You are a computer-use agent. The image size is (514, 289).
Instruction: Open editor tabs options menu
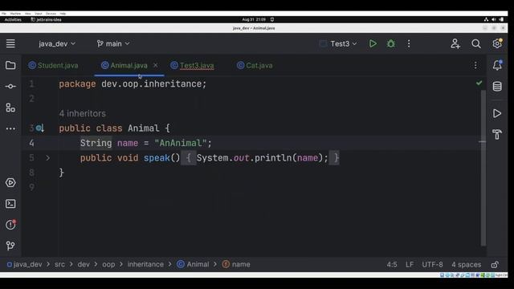pyautogui.click(x=475, y=65)
